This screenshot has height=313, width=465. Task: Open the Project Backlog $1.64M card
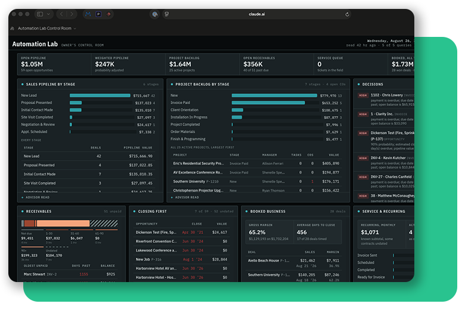[x=203, y=64]
